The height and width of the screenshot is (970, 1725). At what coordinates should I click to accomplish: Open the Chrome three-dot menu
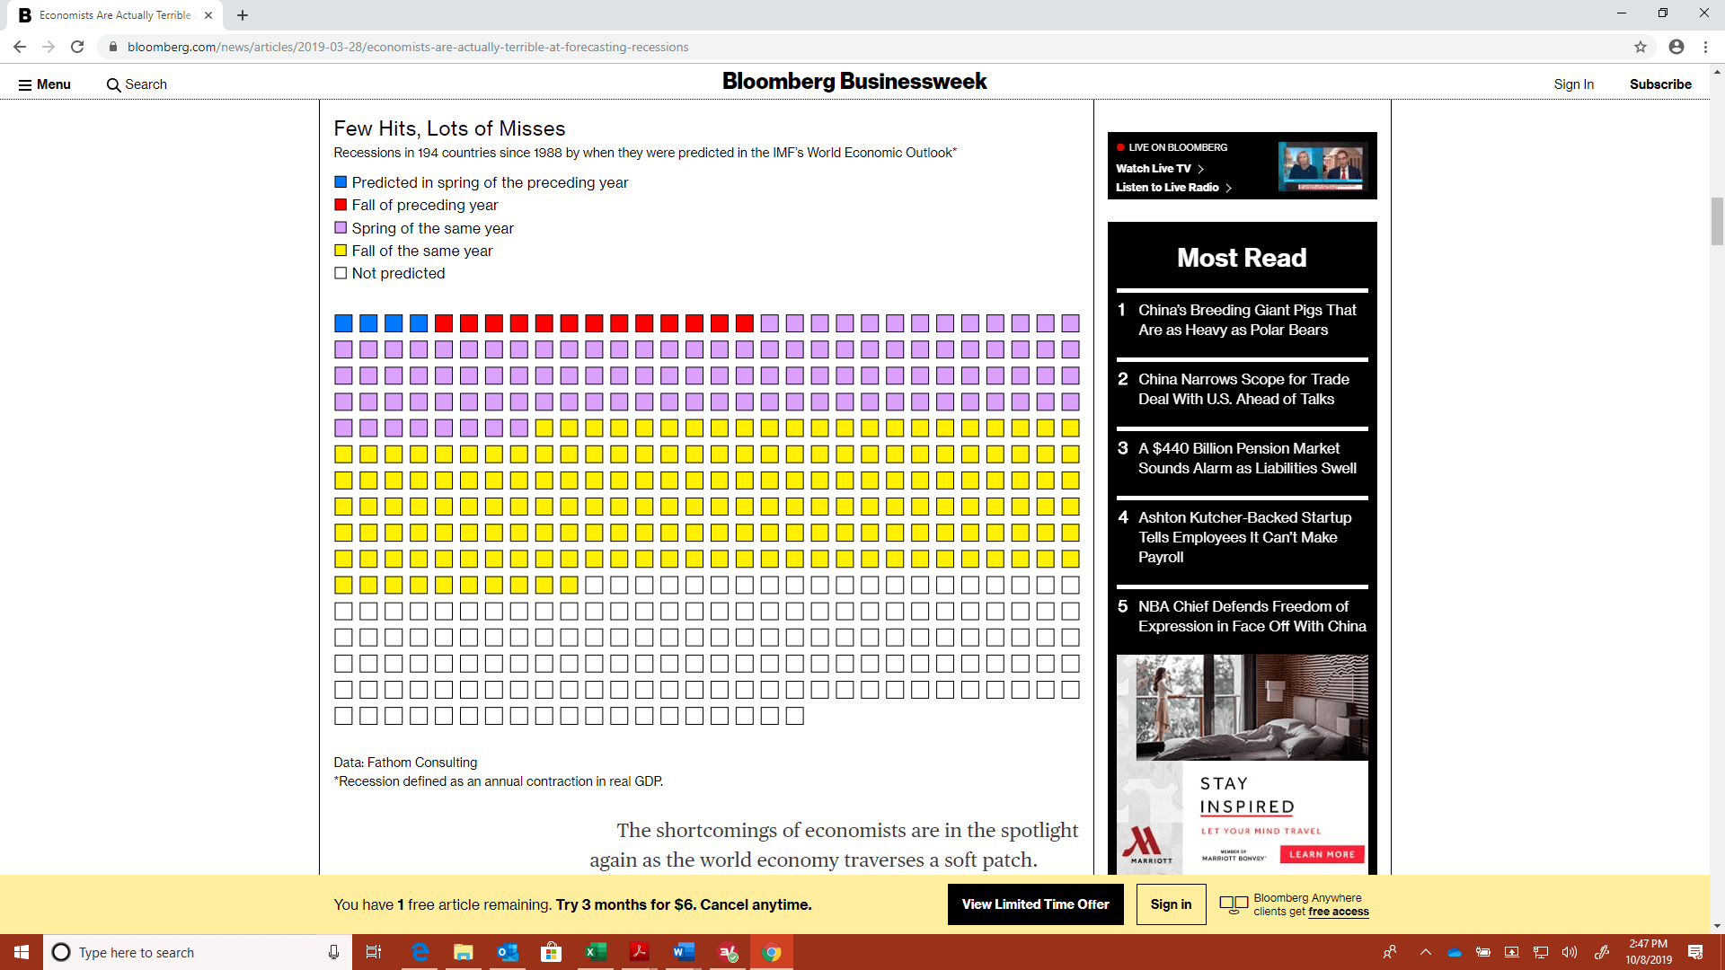click(x=1705, y=47)
